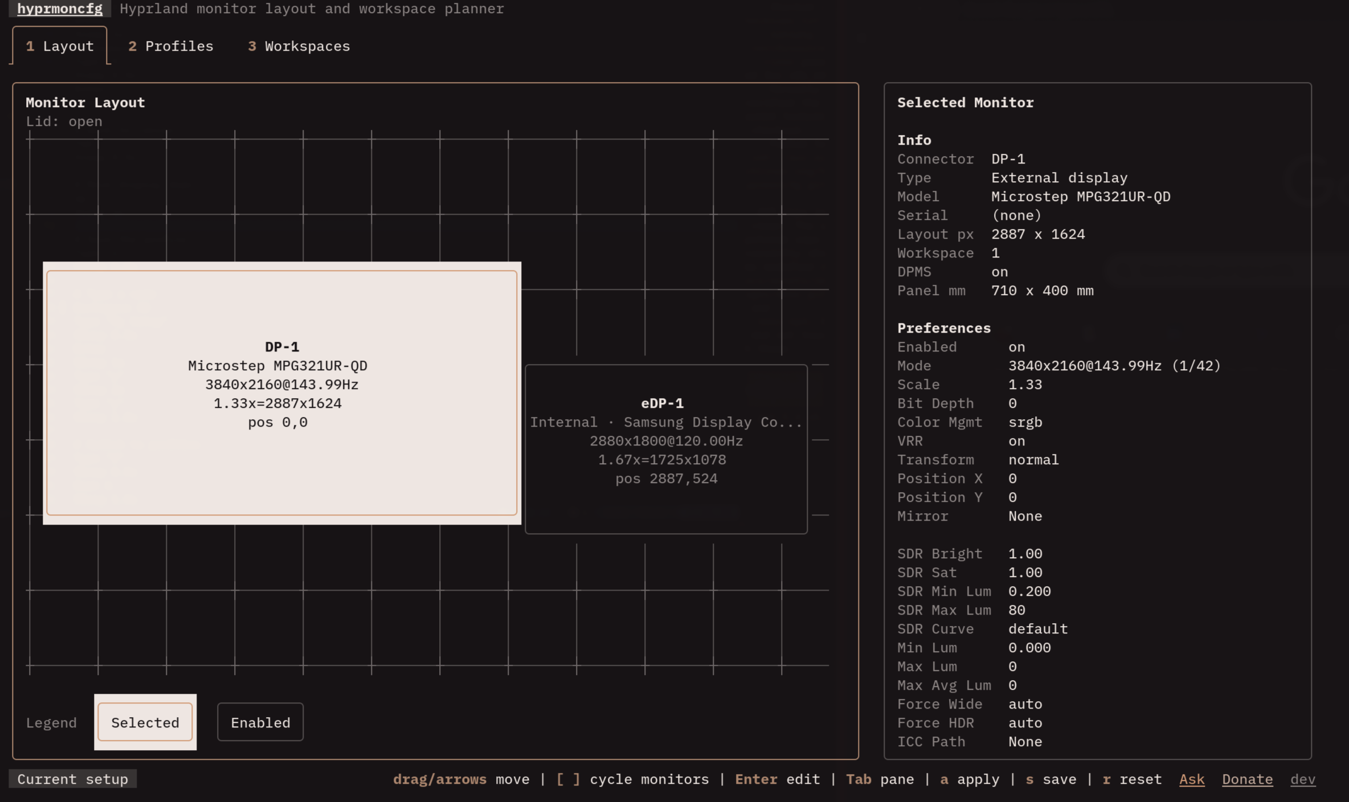Click Mode value 3840x2160@143.99Hz (1/42)
Viewport: 1349px width, 802px height.
tap(1115, 366)
